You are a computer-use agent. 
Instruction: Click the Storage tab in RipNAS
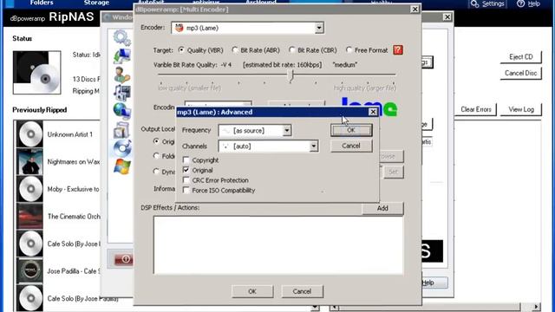click(96, 3)
